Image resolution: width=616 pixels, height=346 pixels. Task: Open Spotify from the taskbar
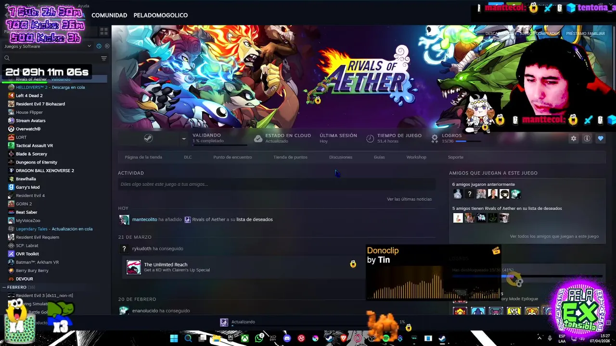pyautogui.click(x=386, y=339)
